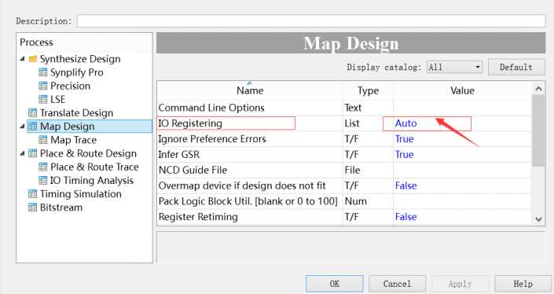Select Overmap device if design does not fit

coord(242,186)
